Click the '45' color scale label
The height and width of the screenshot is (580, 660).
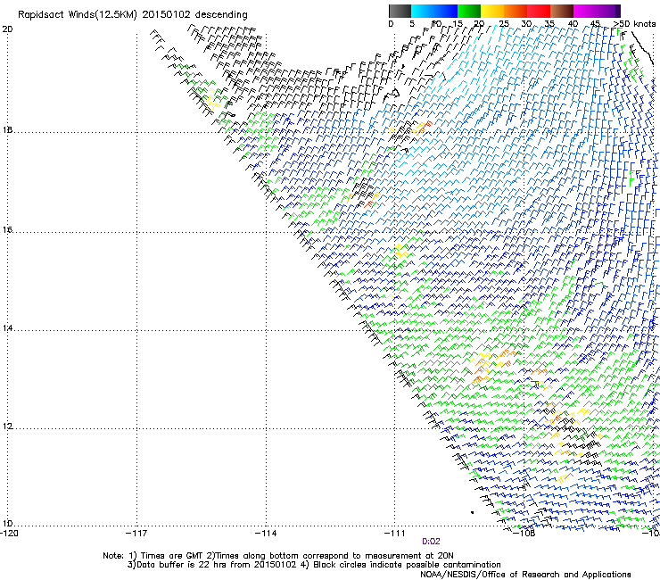click(x=595, y=24)
